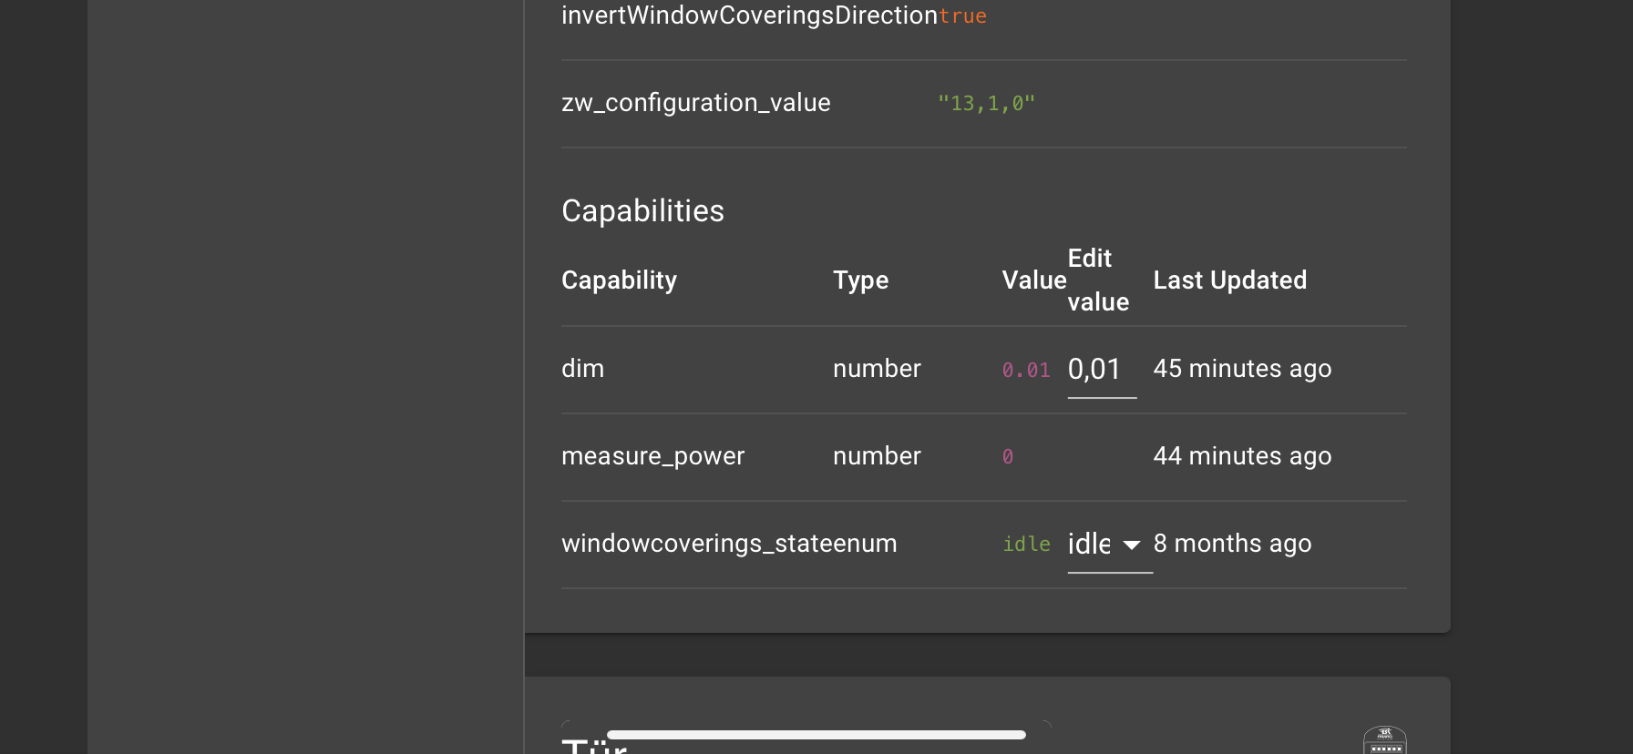Click the Type column header
The image size is (1633, 754).
[860, 280]
